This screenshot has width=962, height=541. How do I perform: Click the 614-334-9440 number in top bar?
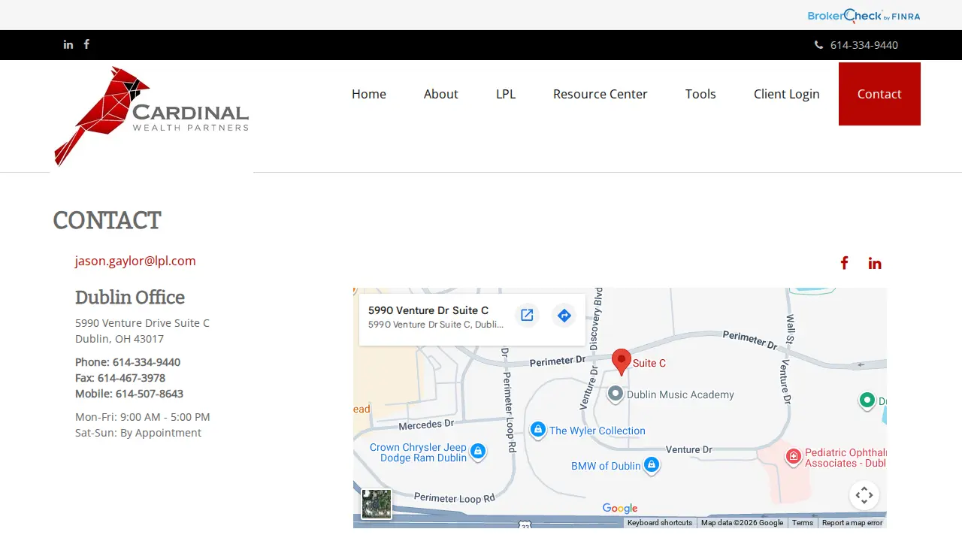pyautogui.click(x=864, y=45)
